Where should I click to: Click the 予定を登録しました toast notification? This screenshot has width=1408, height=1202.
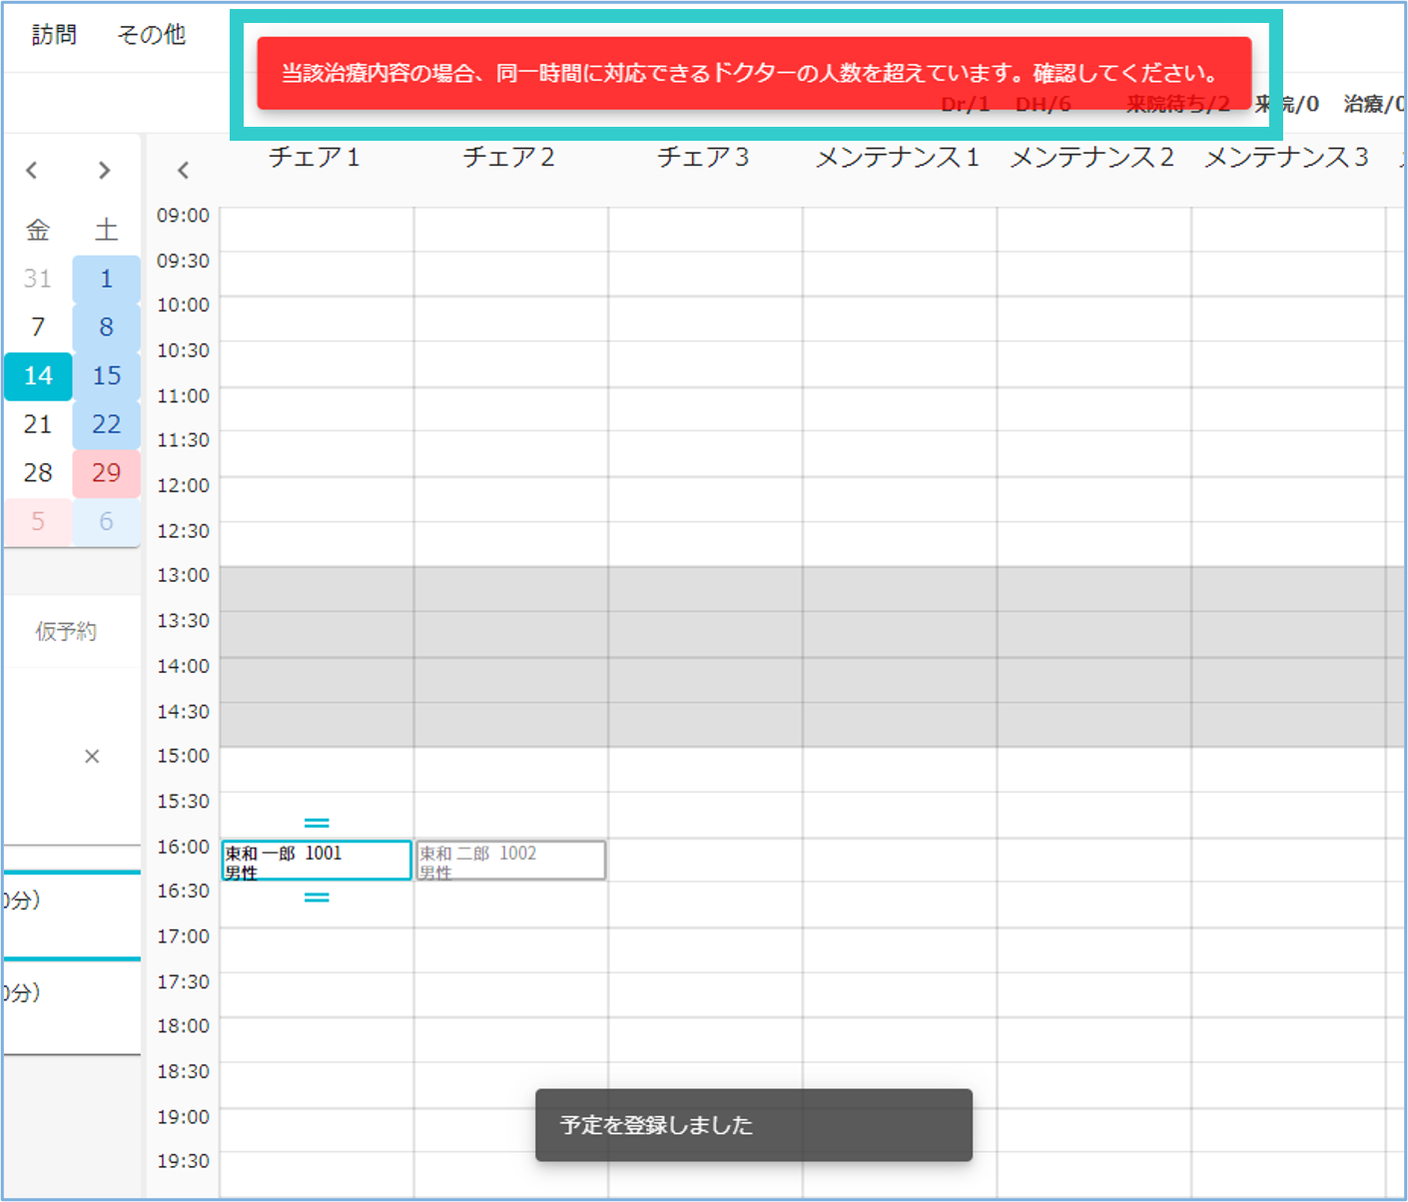753,1125
